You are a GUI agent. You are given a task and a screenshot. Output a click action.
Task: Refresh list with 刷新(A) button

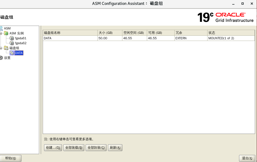point(115,148)
